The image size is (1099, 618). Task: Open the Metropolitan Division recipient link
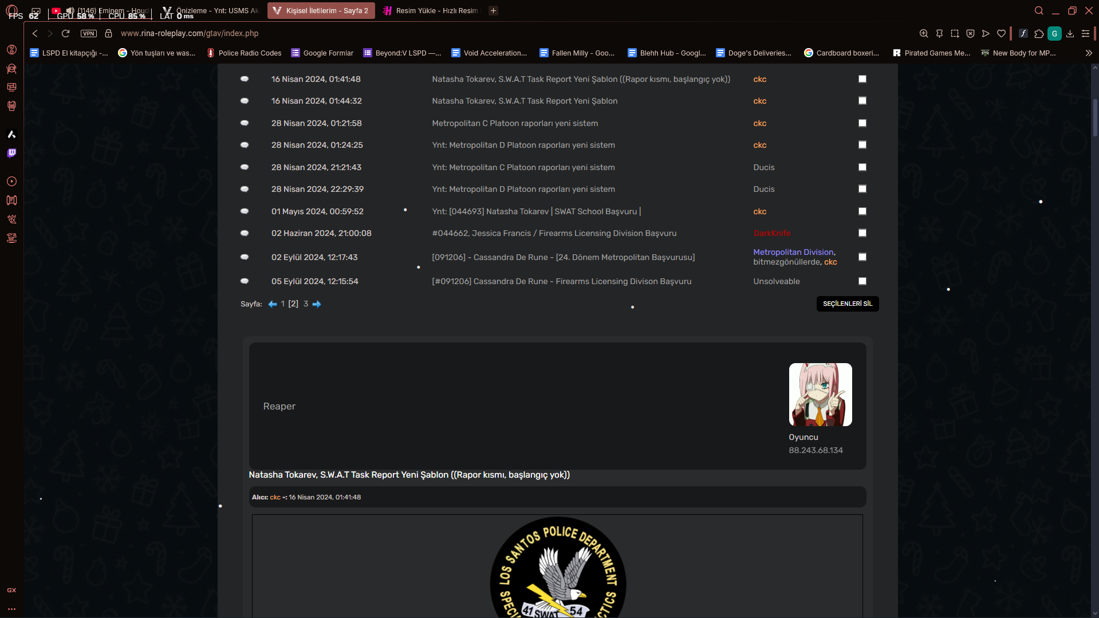click(x=793, y=252)
